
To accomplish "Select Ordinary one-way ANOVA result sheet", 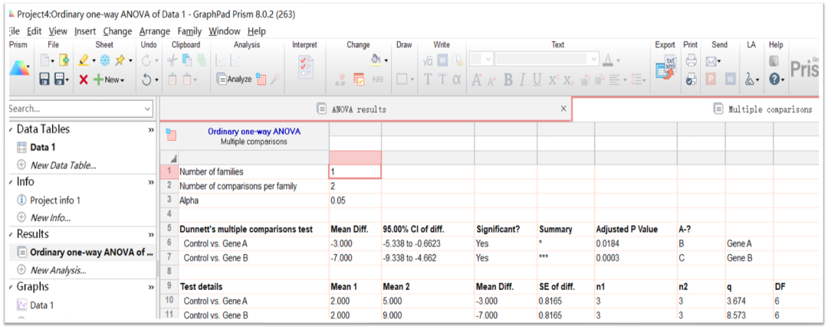I will tap(91, 252).
